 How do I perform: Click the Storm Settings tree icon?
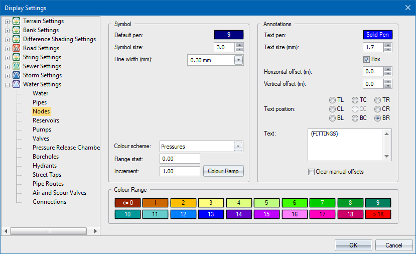click(x=17, y=75)
